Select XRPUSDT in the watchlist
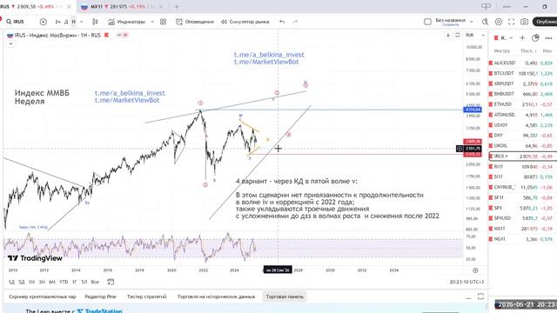 (x=522, y=83)
